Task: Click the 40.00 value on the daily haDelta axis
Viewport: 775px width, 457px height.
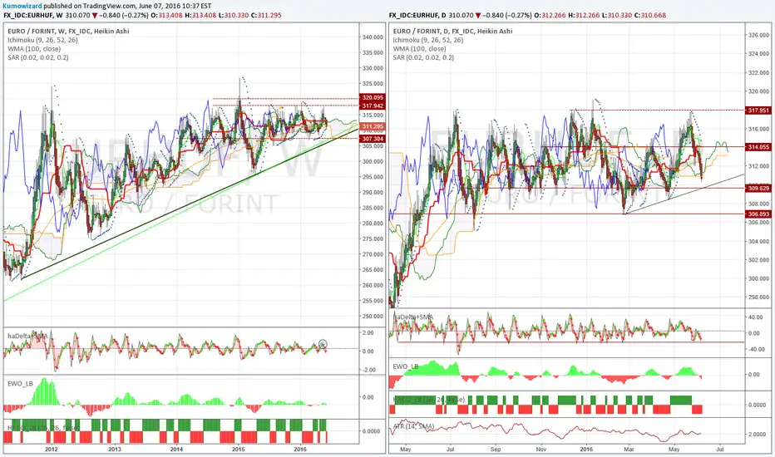Action: [756, 317]
